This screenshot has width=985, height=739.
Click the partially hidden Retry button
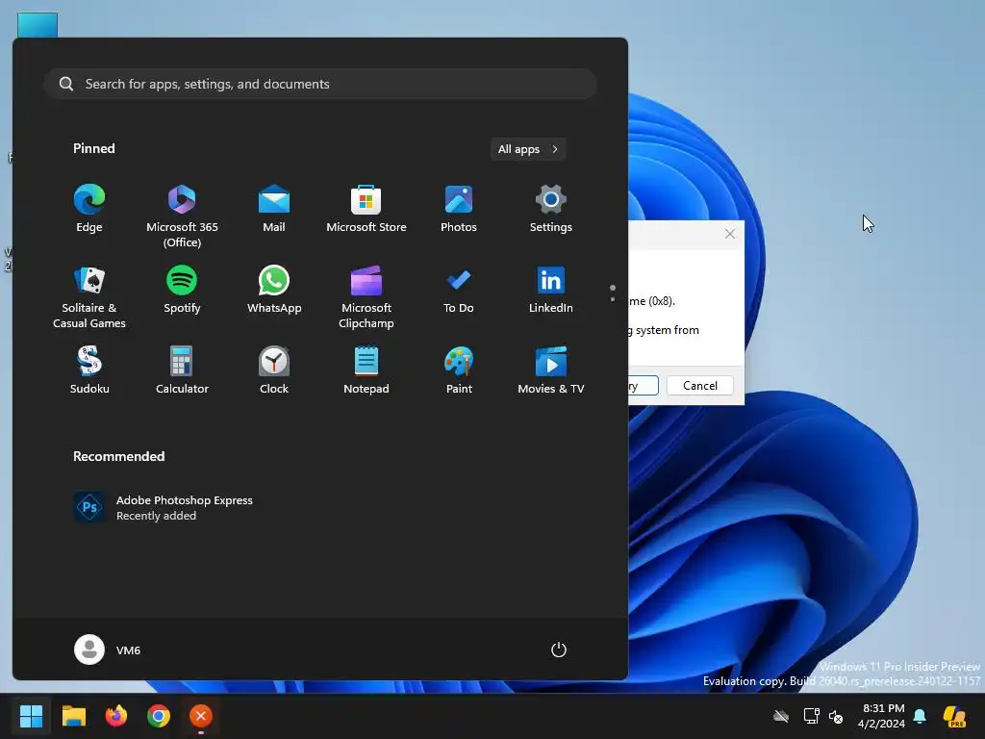click(x=644, y=385)
